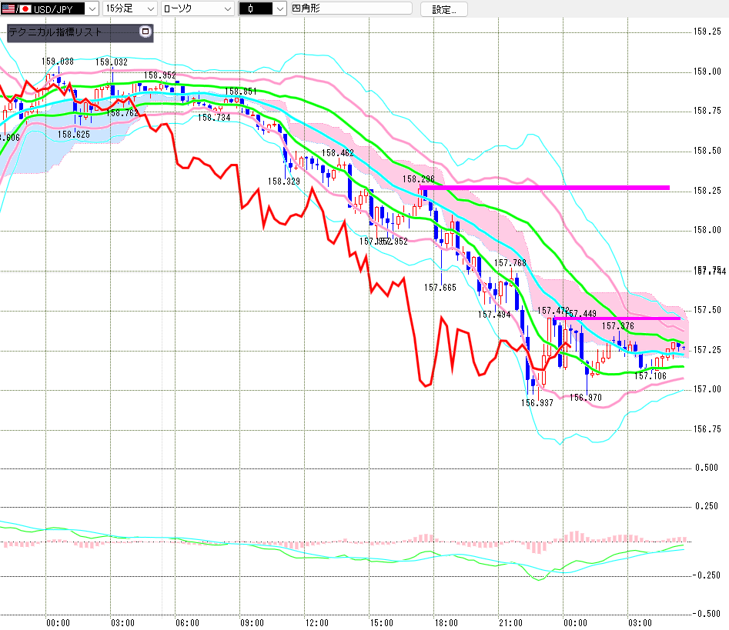
Task: Click the 158.734 price label
Action: 214,118
